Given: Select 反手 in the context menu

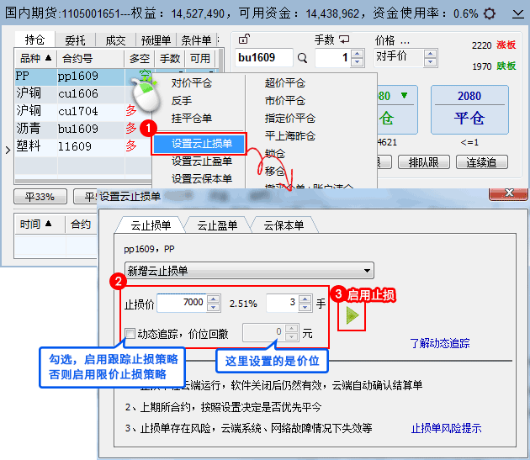Looking at the screenshot, I should [182, 101].
